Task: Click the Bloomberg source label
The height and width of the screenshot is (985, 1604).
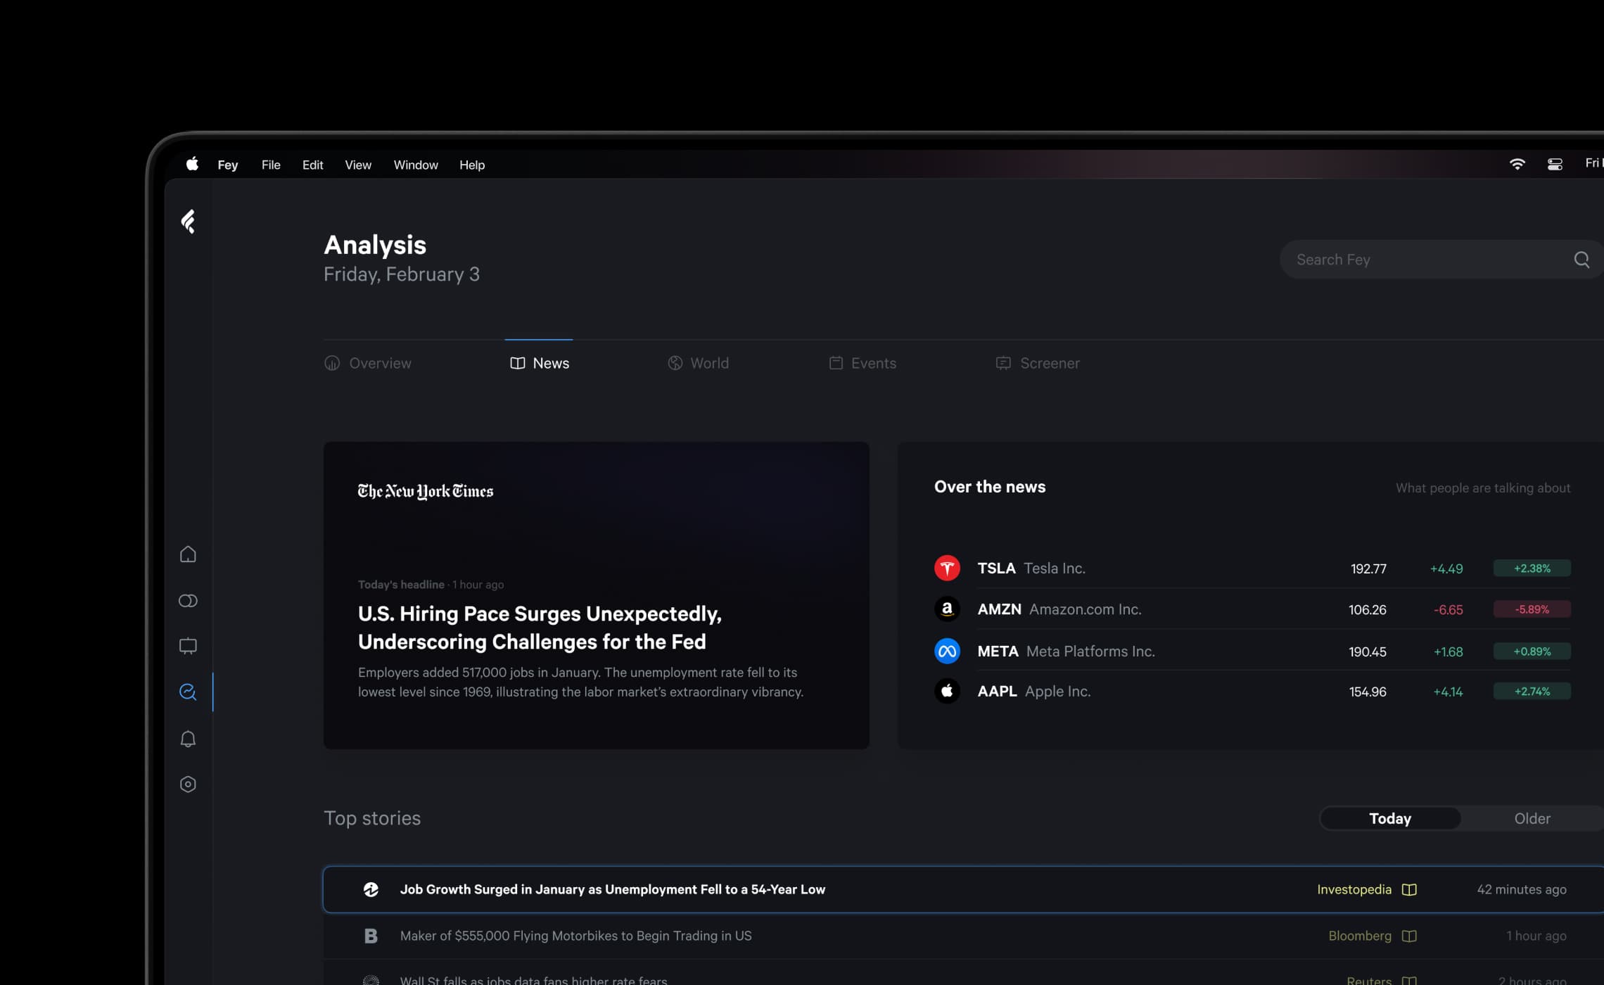Action: coord(1360,936)
